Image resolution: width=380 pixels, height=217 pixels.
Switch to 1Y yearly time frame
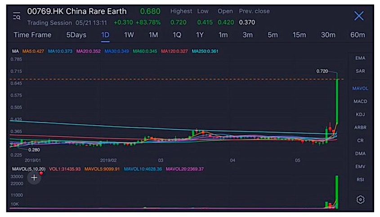pyautogui.click(x=200, y=35)
